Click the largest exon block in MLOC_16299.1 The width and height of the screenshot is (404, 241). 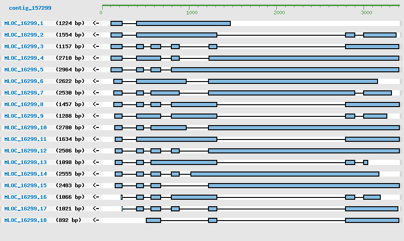[x=183, y=23]
